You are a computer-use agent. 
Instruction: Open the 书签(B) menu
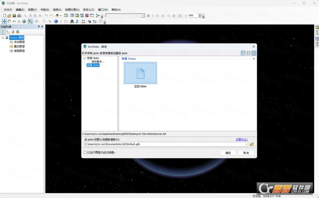click(x=45, y=10)
